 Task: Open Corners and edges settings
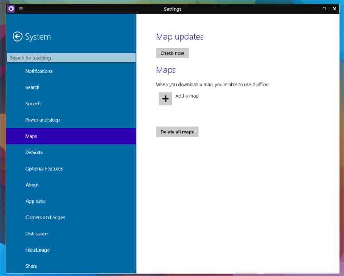[45, 218]
